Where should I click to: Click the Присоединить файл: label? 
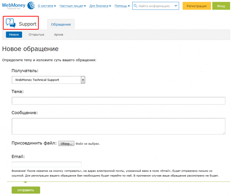[34, 143]
